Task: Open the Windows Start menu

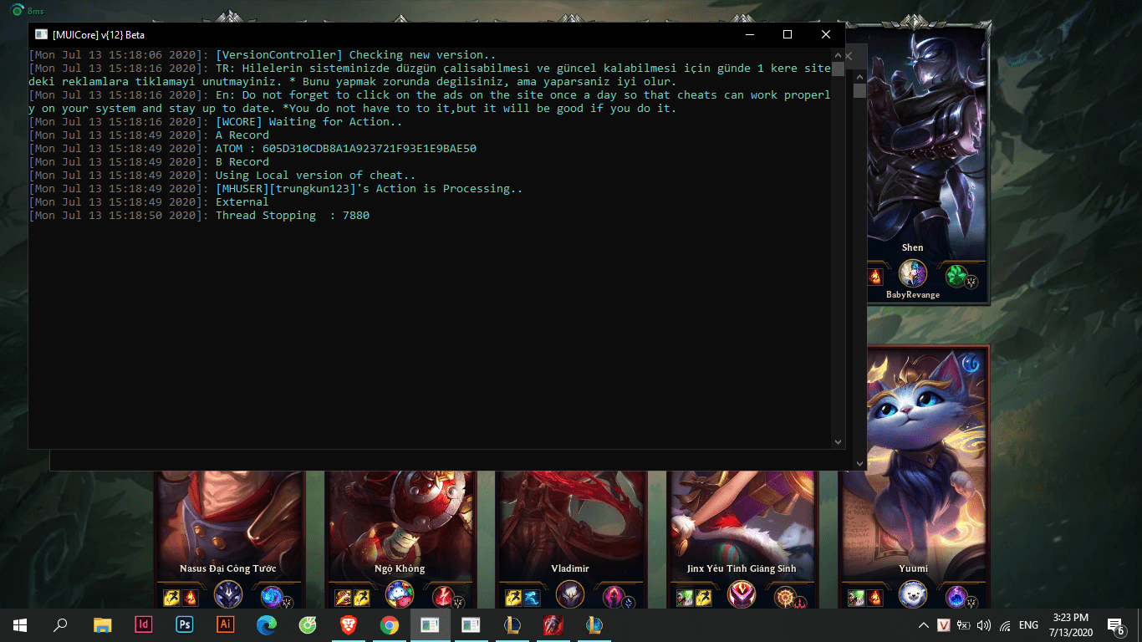Action: (x=20, y=624)
